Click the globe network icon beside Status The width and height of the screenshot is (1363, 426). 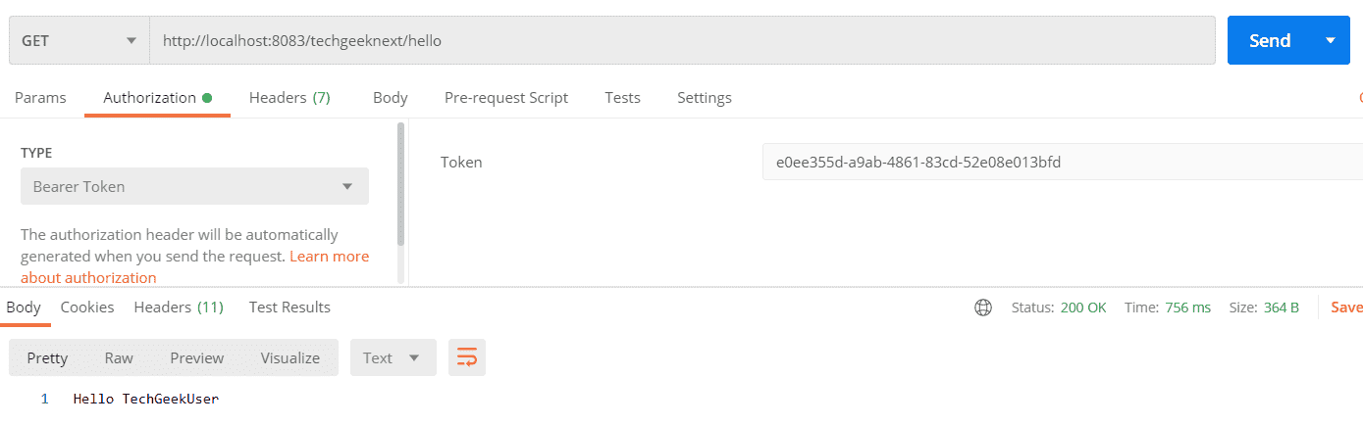tap(982, 308)
